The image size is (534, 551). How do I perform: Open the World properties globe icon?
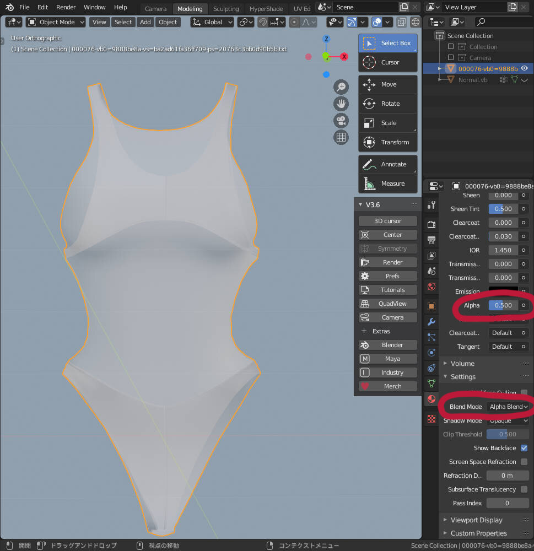point(431,287)
